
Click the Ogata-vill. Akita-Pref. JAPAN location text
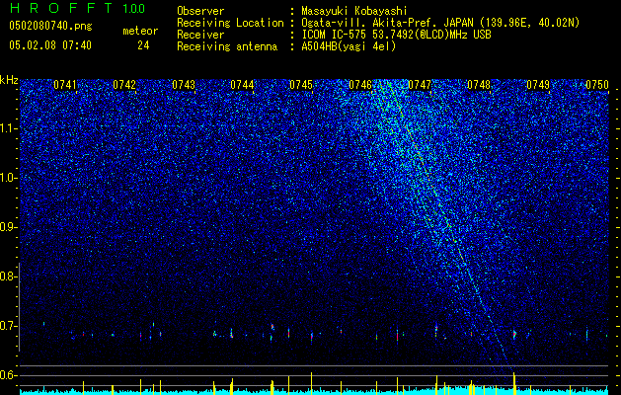pos(440,23)
